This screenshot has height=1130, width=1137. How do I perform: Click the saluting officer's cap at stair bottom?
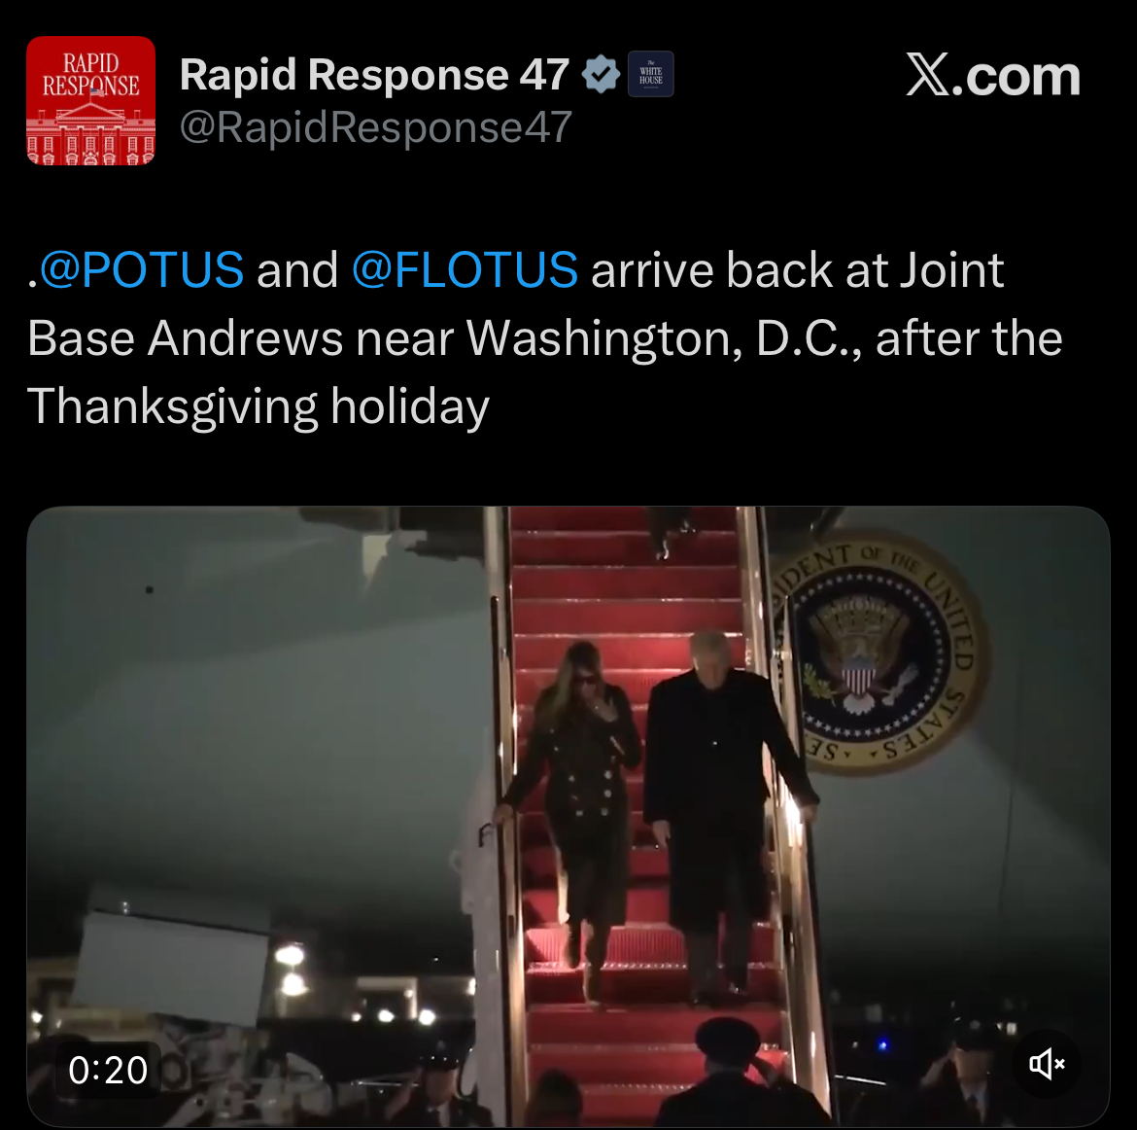coord(727,1035)
